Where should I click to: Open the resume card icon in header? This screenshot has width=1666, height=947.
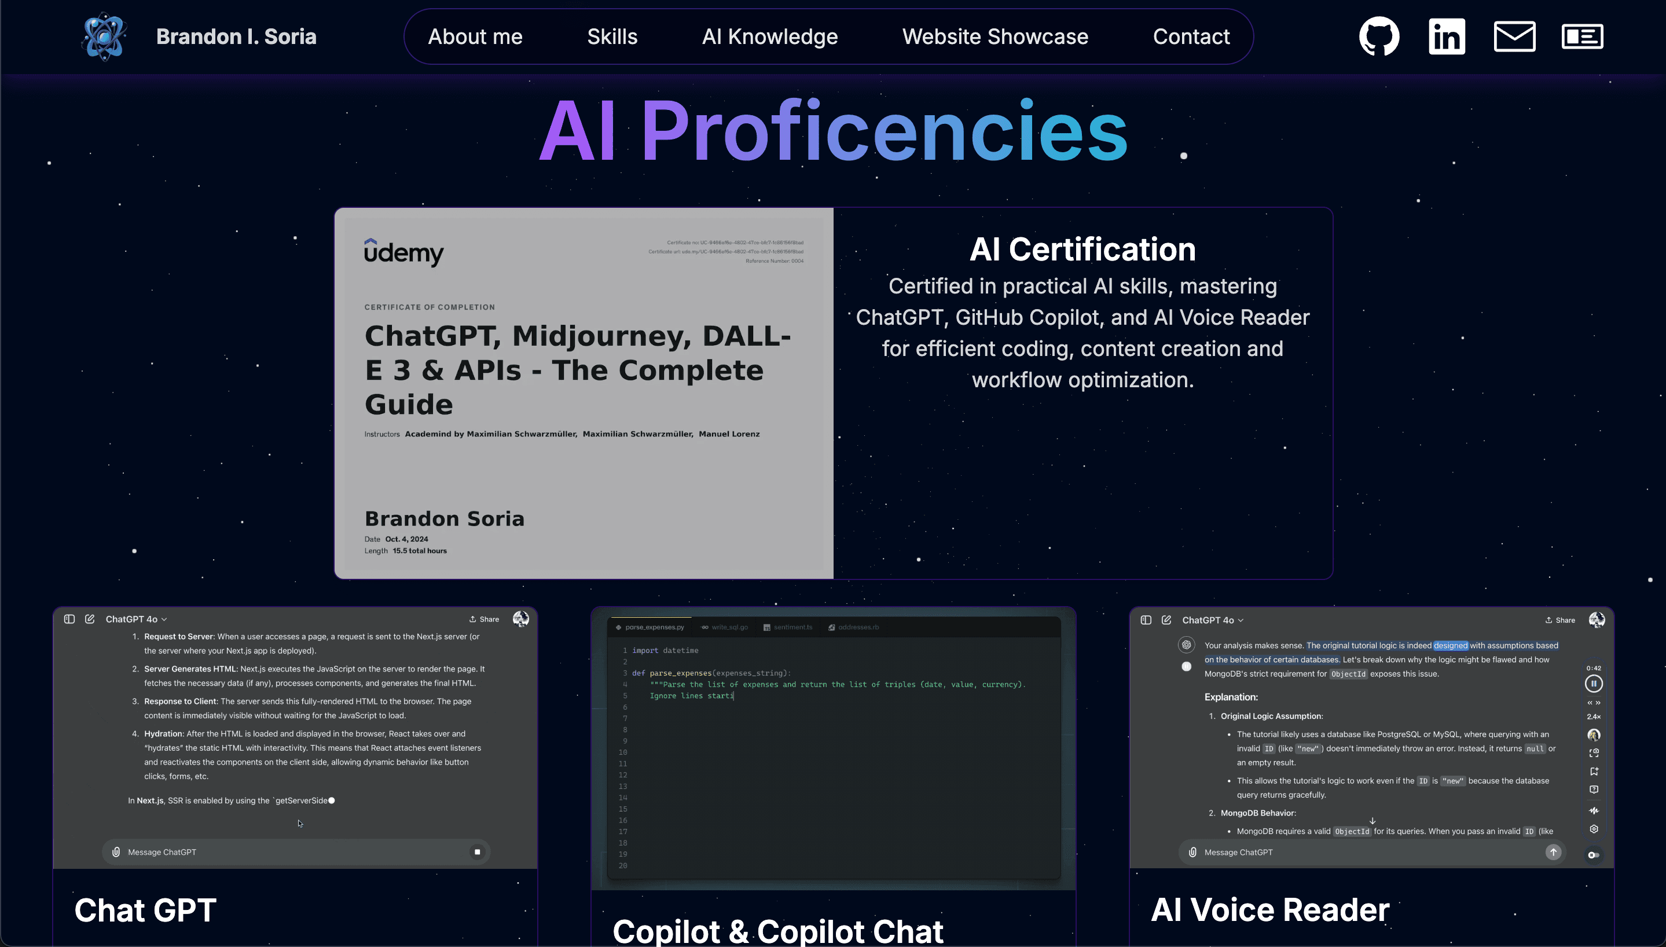[x=1582, y=36]
